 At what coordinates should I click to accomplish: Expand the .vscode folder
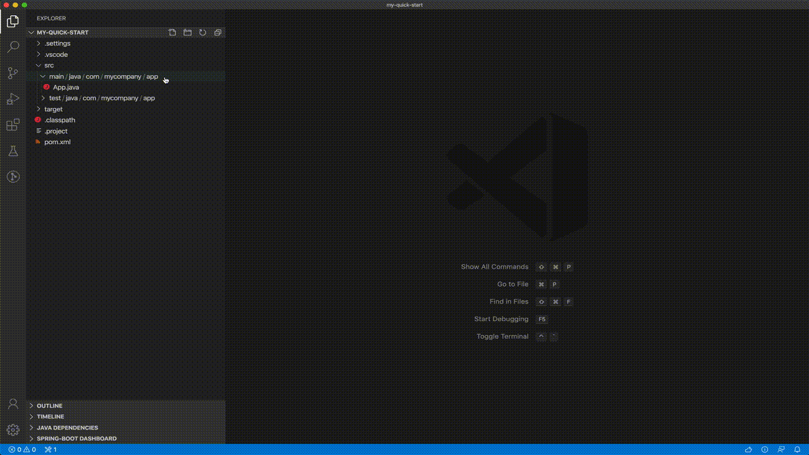pos(39,54)
